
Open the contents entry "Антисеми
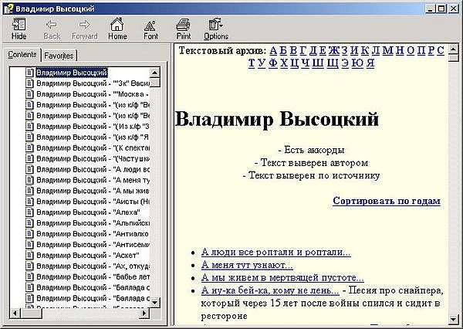coord(93,245)
